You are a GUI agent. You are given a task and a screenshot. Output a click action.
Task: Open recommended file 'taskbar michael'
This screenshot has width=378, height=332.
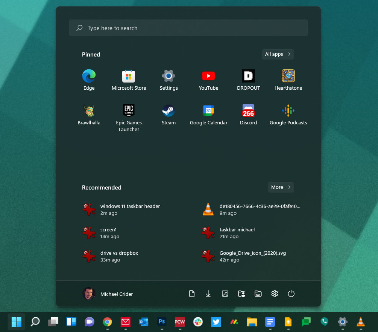tap(228, 233)
